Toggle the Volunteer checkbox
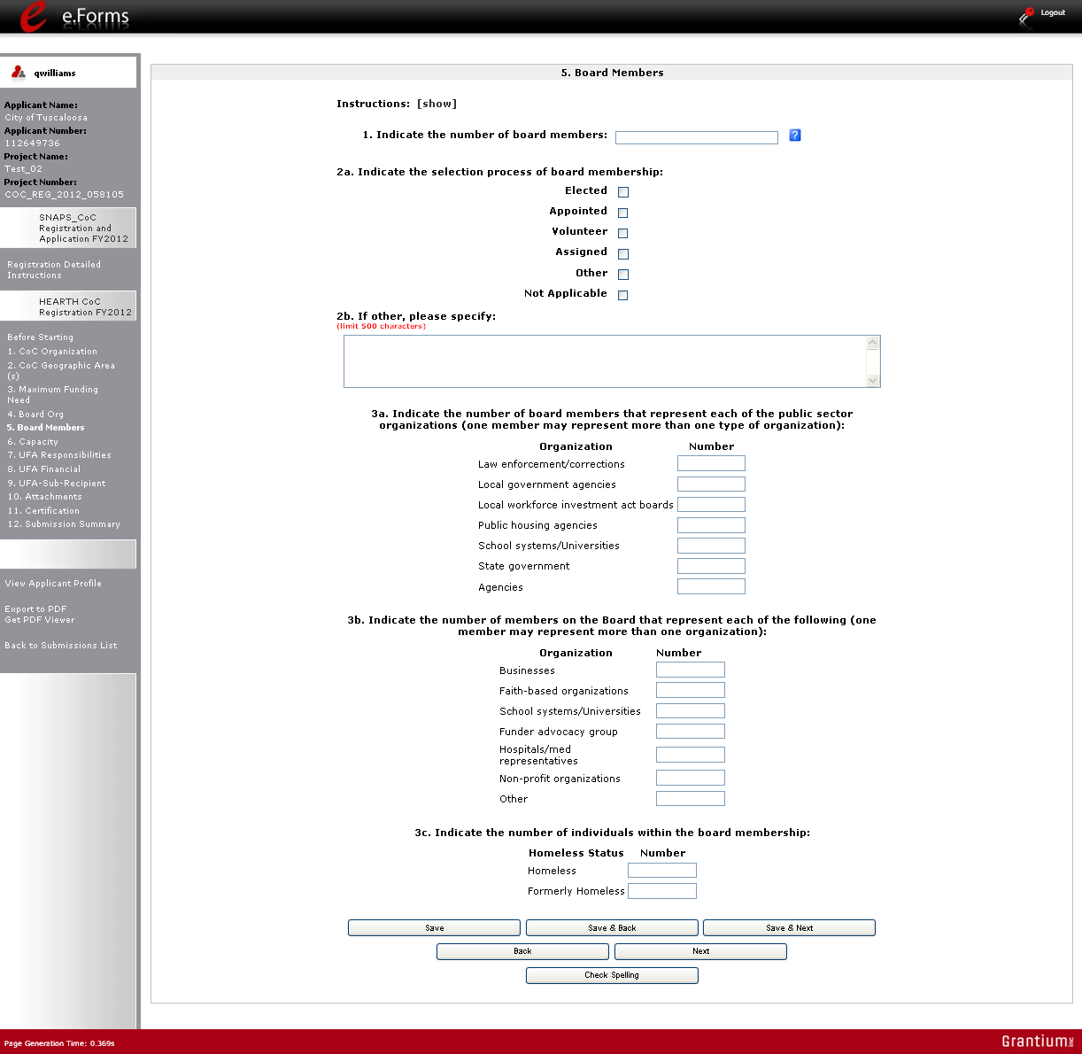 pyautogui.click(x=623, y=233)
